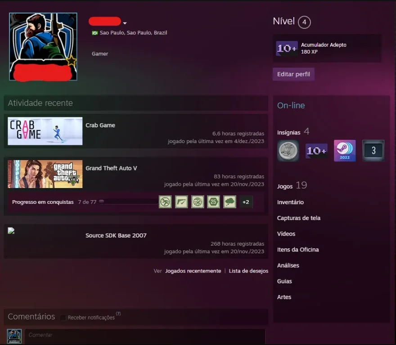Image resolution: width=396 pixels, height=345 pixels.
Task: Click the GTA V '83 horas registradas' text
Action: [239, 176]
